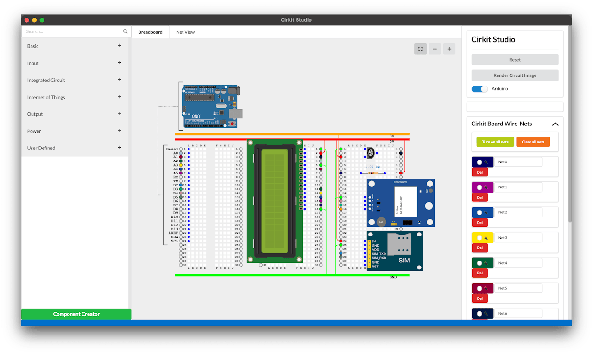Select the Breadboard tab

(151, 32)
